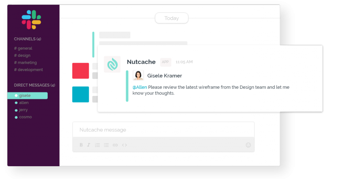Open the # development channel
Screen dimensions: 353x179
(28, 70)
